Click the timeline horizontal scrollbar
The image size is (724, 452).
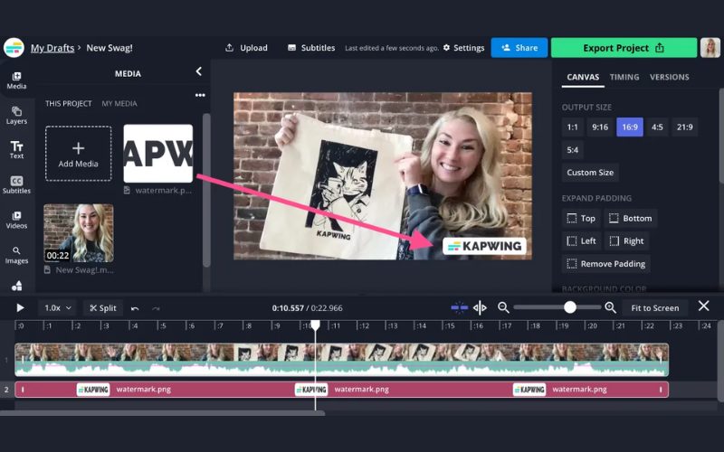tap(163, 413)
